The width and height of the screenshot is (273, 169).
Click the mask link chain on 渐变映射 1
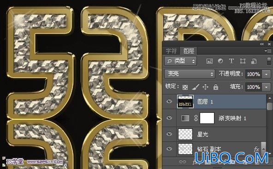click(196, 118)
